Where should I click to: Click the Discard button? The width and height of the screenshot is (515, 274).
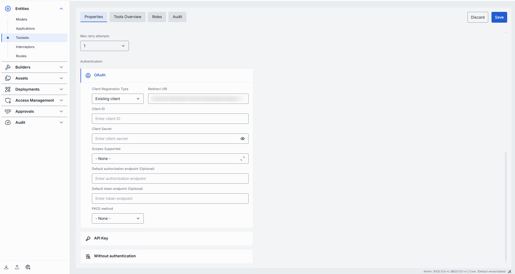pyautogui.click(x=477, y=17)
